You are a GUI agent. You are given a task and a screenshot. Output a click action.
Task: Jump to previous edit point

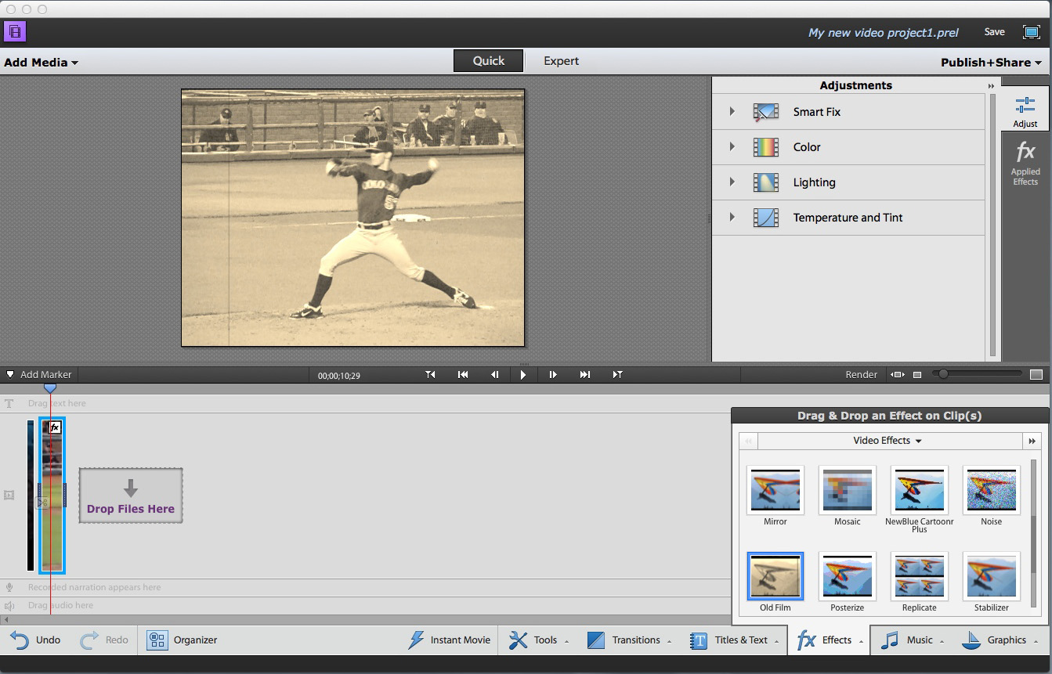click(x=463, y=375)
